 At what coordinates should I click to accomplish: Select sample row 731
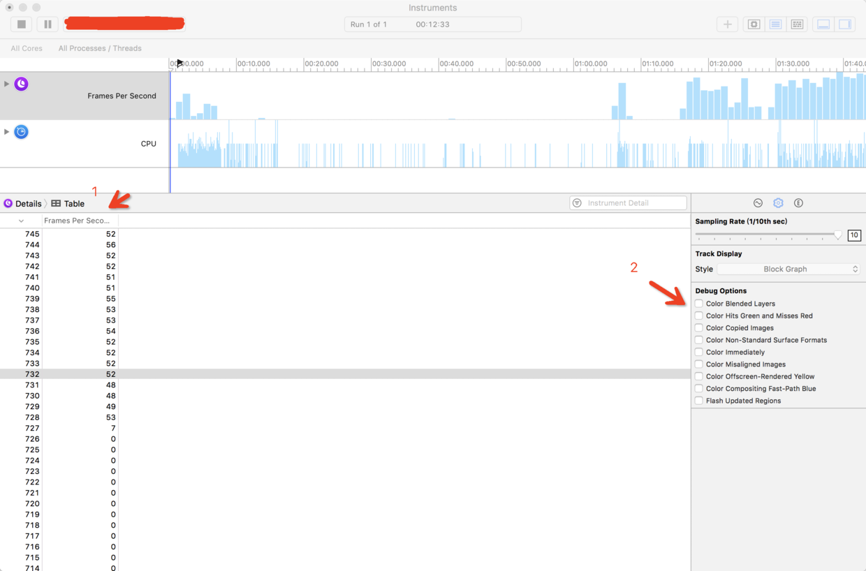pyautogui.click(x=345, y=385)
